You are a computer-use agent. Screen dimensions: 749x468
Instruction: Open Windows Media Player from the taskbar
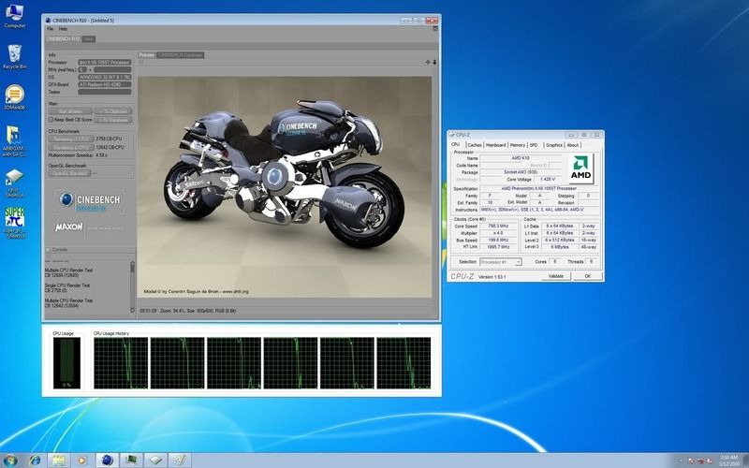coord(81,461)
